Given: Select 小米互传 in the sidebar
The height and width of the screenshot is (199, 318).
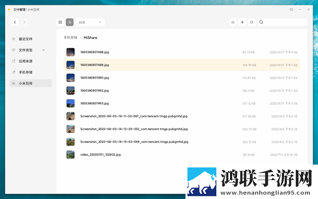Looking at the screenshot, I should tap(31, 83).
